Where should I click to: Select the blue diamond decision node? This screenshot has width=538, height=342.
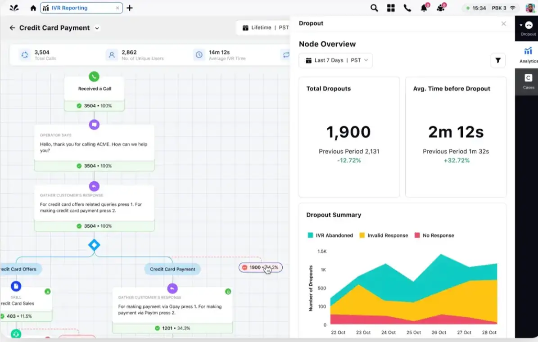click(x=94, y=245)
